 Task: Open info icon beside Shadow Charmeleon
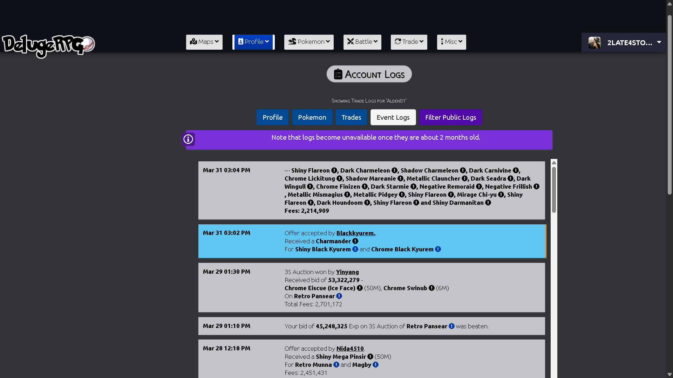coord(463,170)
